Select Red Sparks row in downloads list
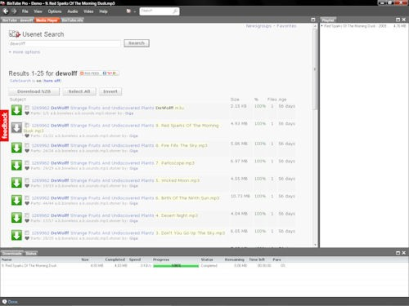This screenshot has width=409, height=306. [x=144, y=266]
